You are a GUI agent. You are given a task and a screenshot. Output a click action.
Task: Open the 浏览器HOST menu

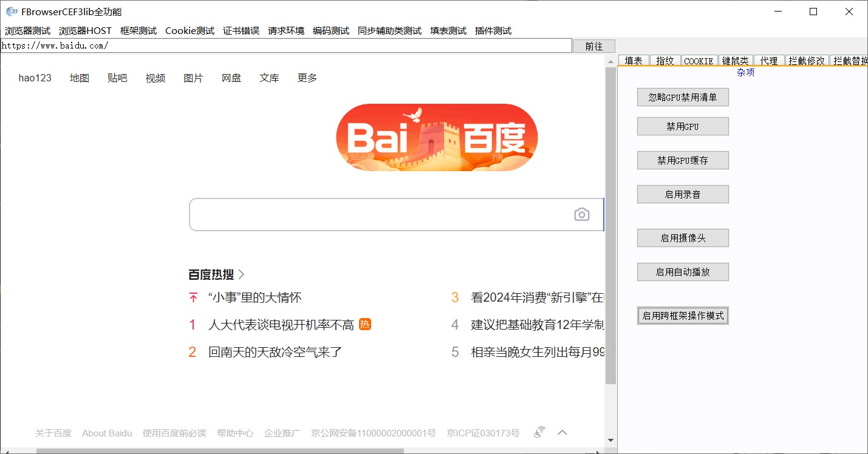tap(85, 31)
